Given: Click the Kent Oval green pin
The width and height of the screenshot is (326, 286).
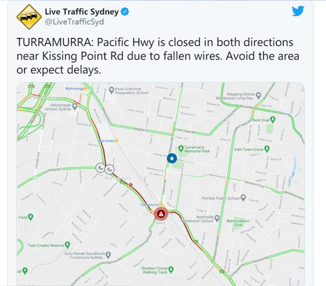Looking at the screenshot, I should click(x=273, y=119).
